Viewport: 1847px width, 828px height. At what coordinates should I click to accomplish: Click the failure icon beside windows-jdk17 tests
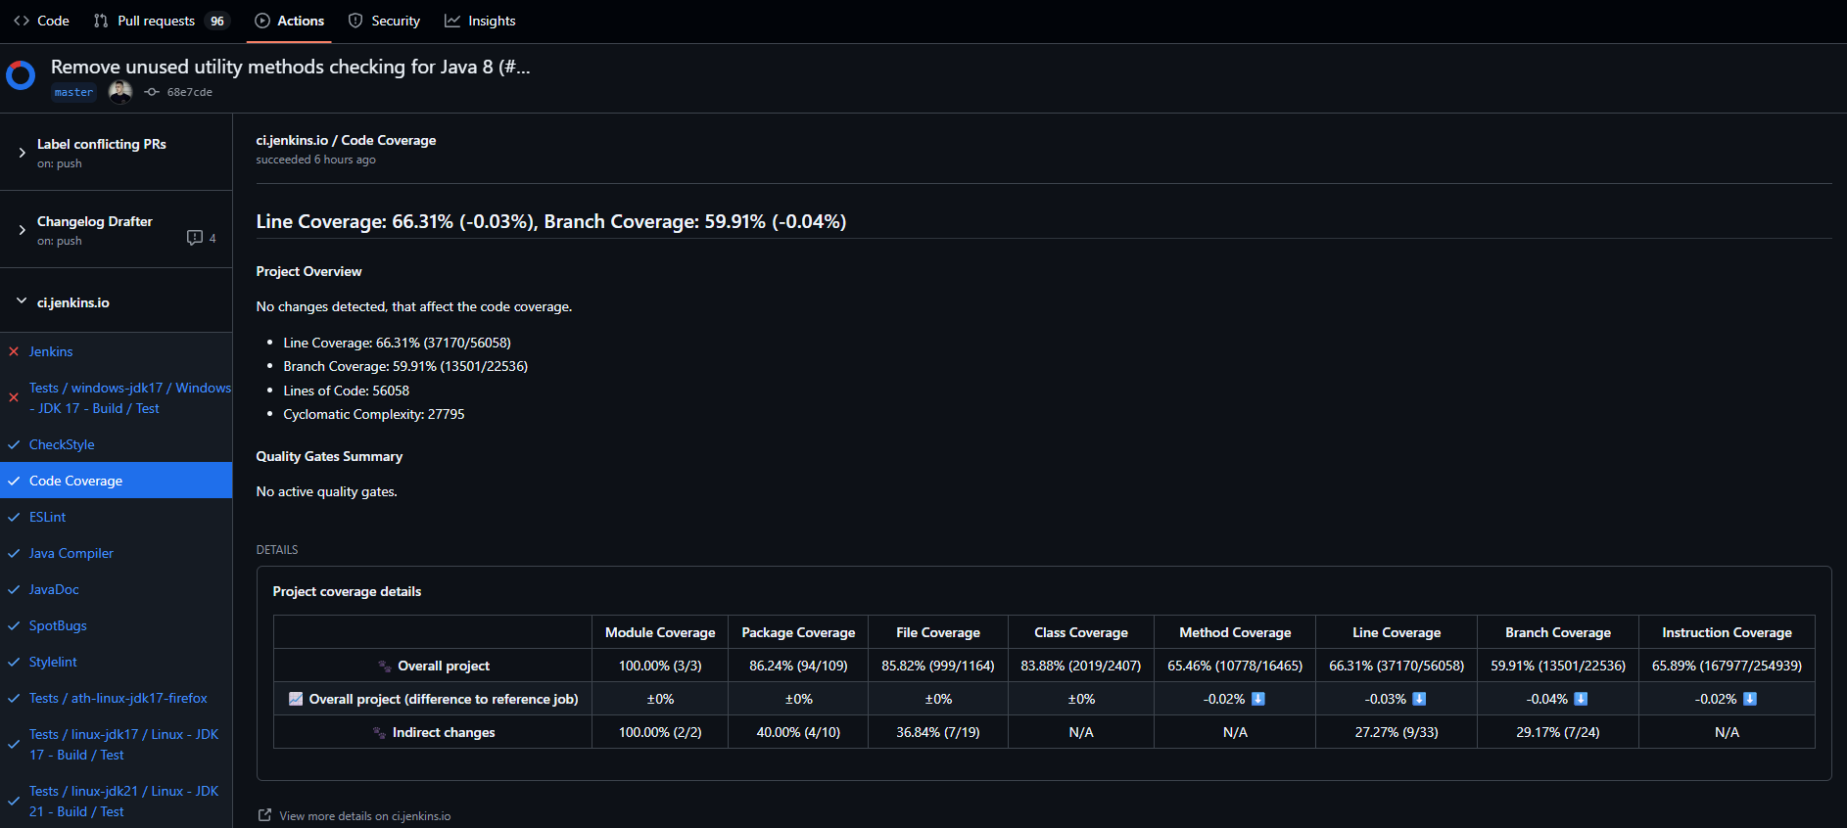pyautogui.click(x=14, y=397)
